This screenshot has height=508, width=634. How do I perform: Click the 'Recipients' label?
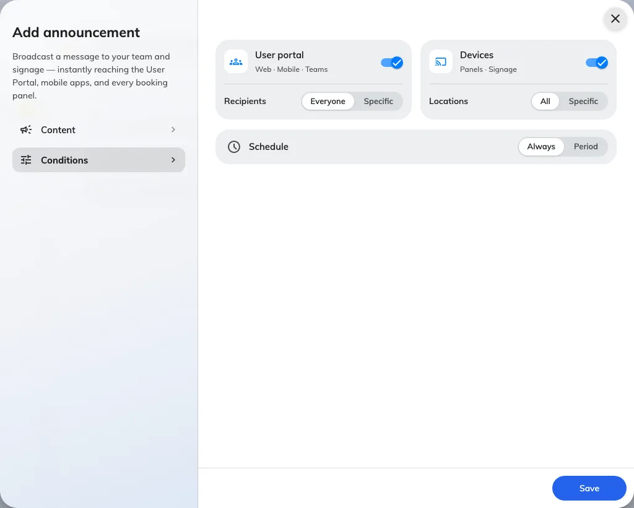[245, 101]
